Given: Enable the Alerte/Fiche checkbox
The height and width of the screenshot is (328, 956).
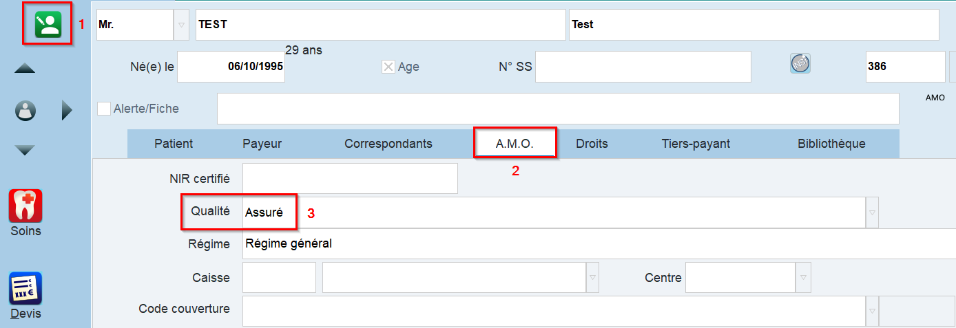Looking at the screenshot, I should 104,109.
